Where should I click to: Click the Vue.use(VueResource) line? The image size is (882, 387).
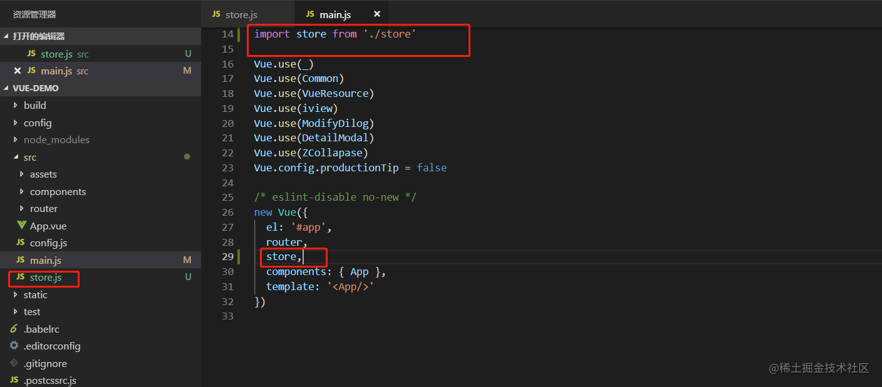[x=314, y=93]
